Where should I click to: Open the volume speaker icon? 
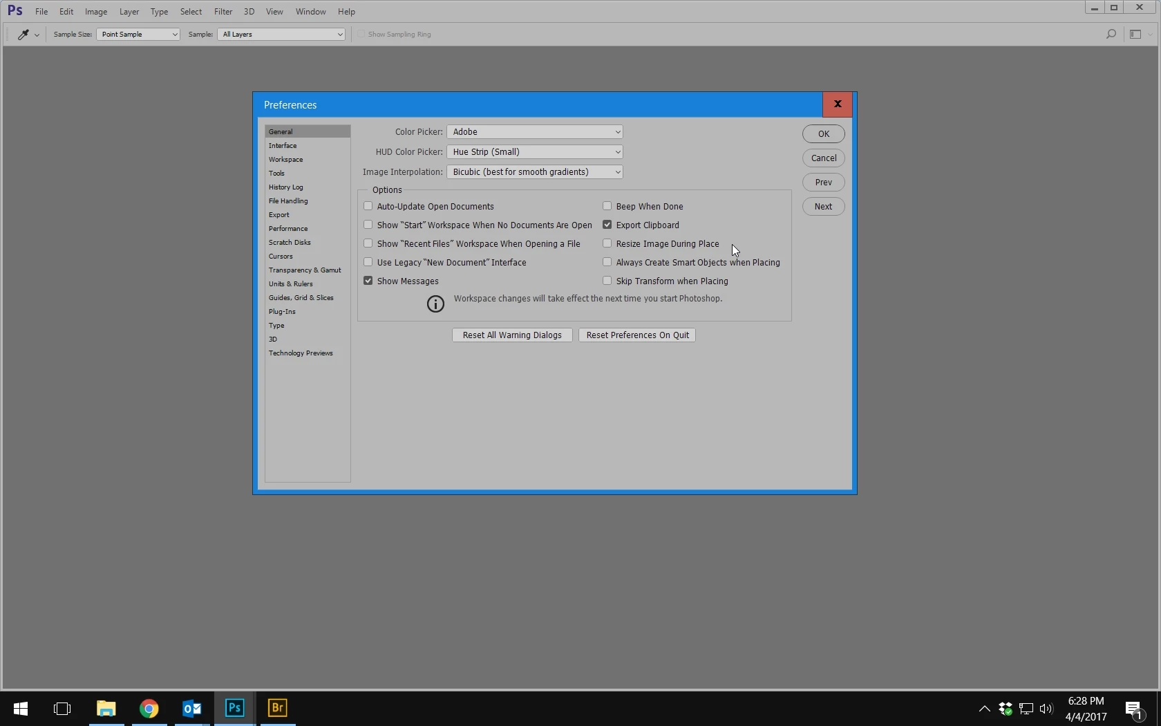(1046, 709)
